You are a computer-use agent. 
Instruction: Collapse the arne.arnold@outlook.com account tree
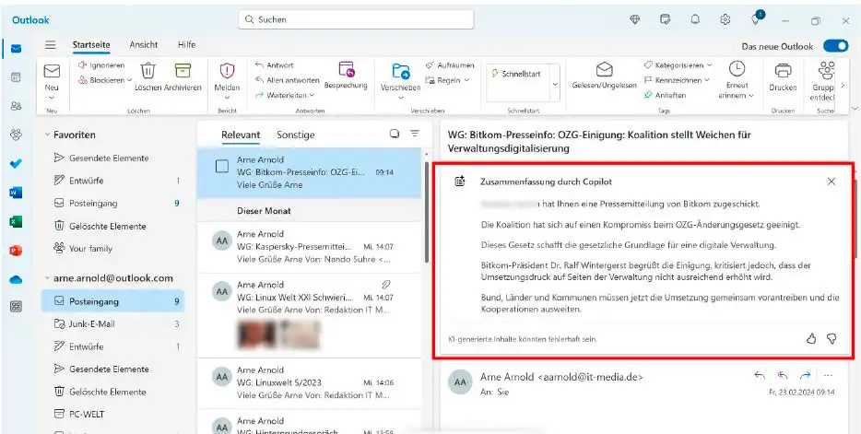pyautogui.click(x=47, y=277)
